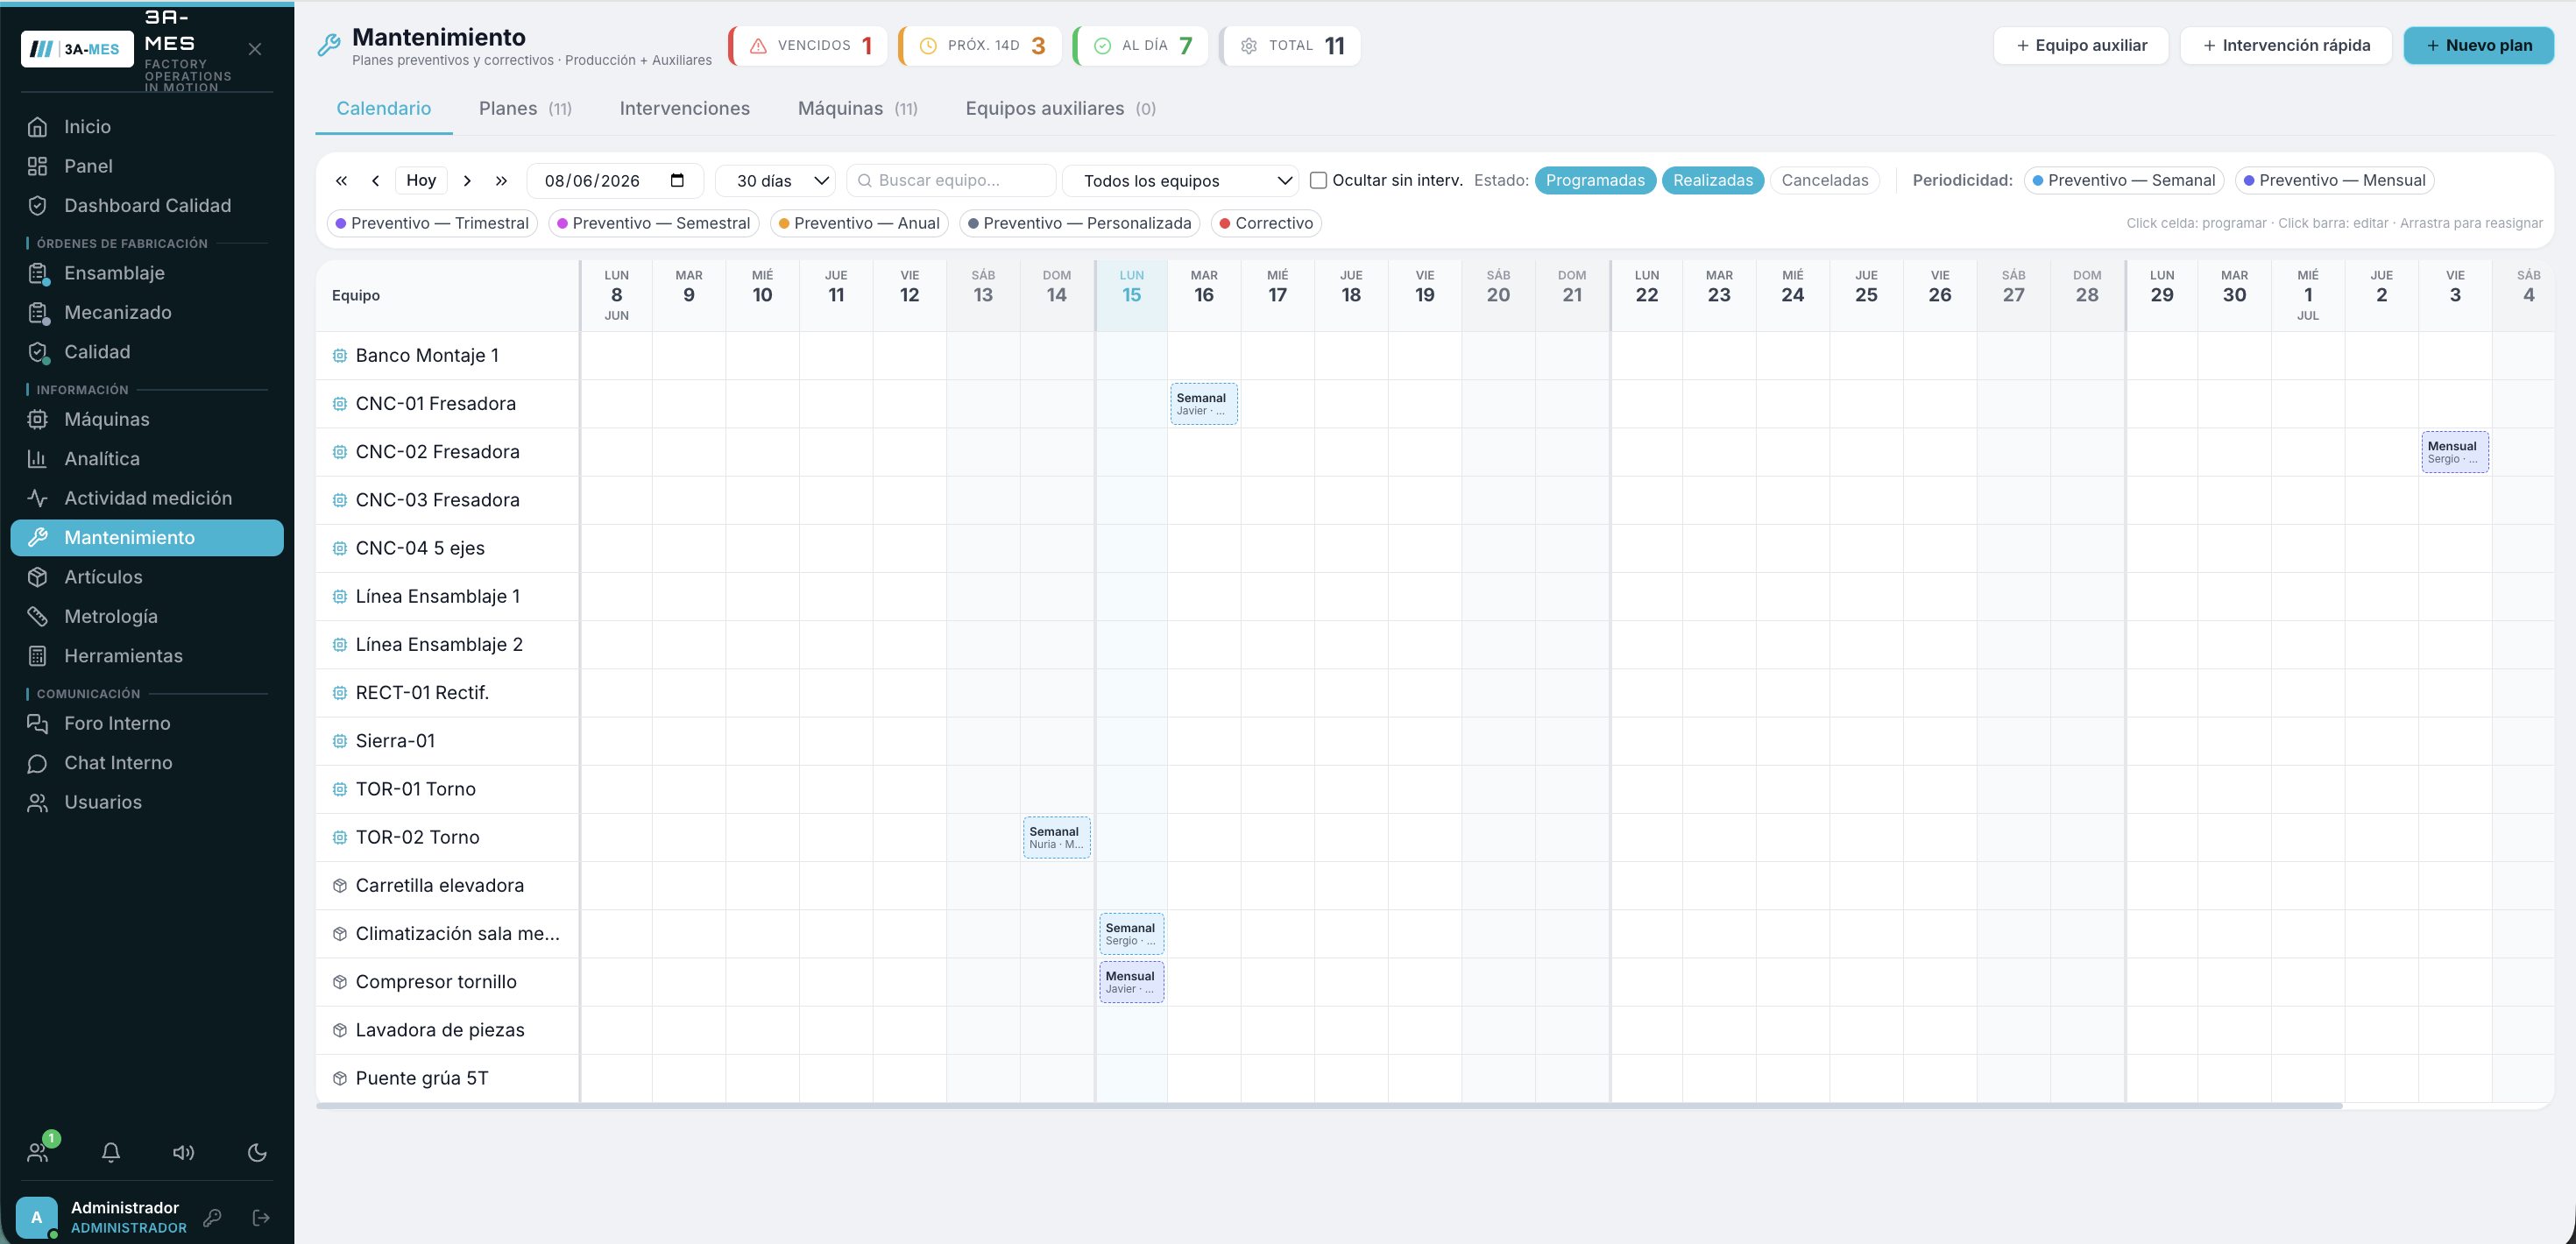The height and width of the screenshot is (1244, 2576).
Task: Click in Buscar equipo search field
Action: 951,181
